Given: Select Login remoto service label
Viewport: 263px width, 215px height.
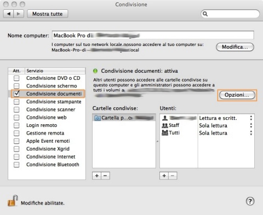Looking at the screenshot, I should (x=42, y=125).
